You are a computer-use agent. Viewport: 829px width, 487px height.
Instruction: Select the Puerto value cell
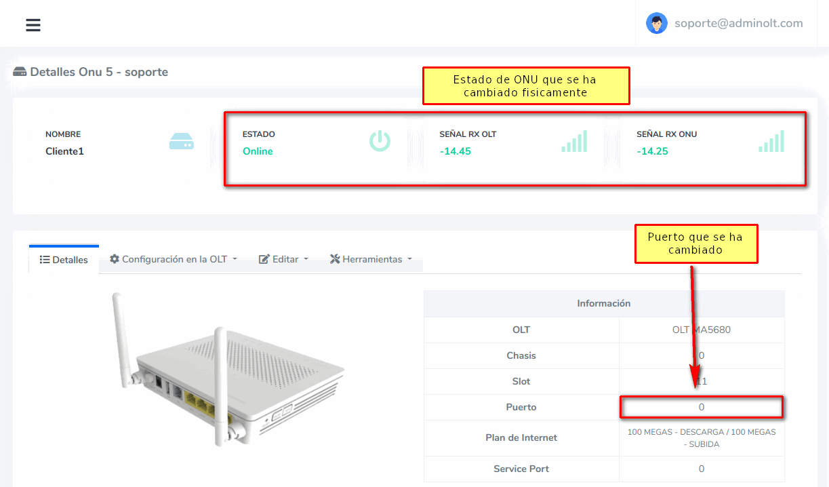[x=701, y=407]
